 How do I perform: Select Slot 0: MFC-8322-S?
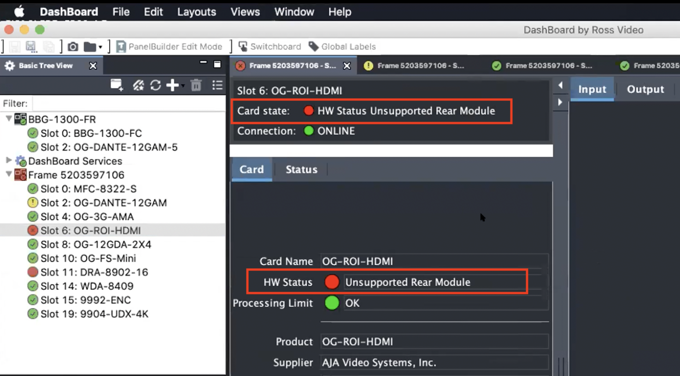[x=88, y=188]
